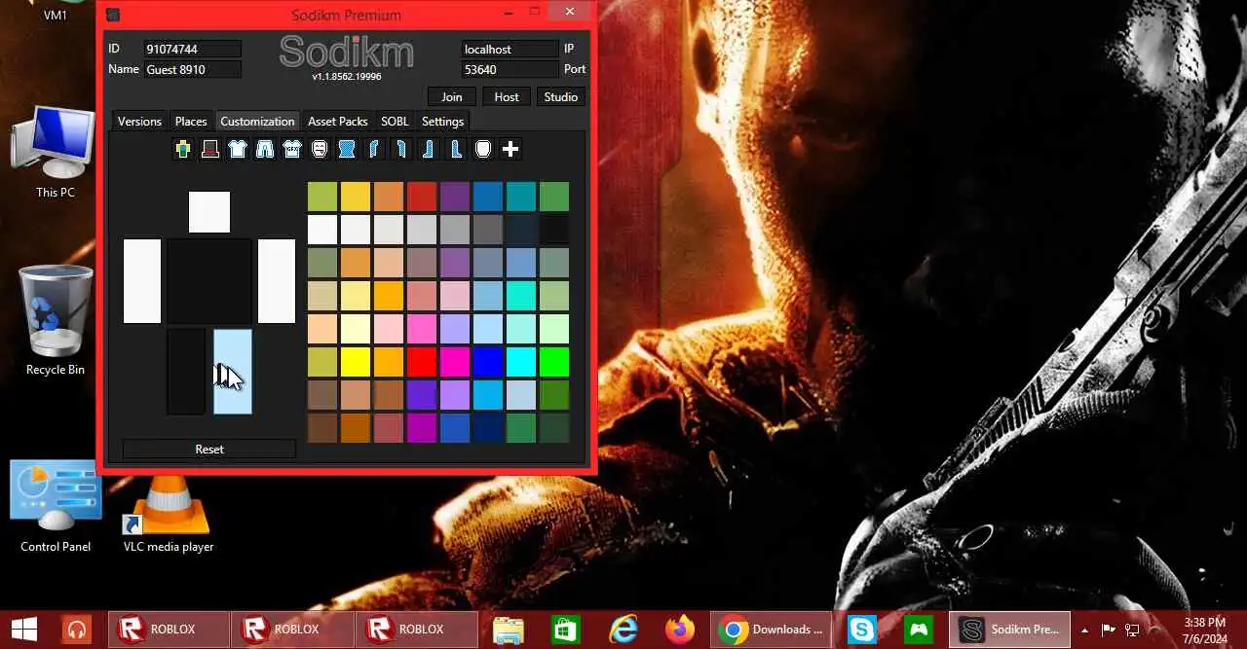This screenshot has height=649, width=1247.
Task: Launch Firefox from the taskbar
Action: (x=680, y=630)
